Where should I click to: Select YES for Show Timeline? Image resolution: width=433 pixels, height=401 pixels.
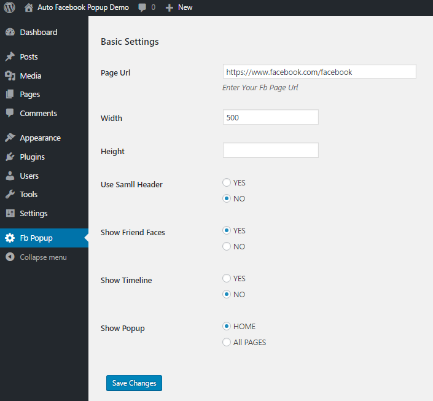[x=227, y=278]
